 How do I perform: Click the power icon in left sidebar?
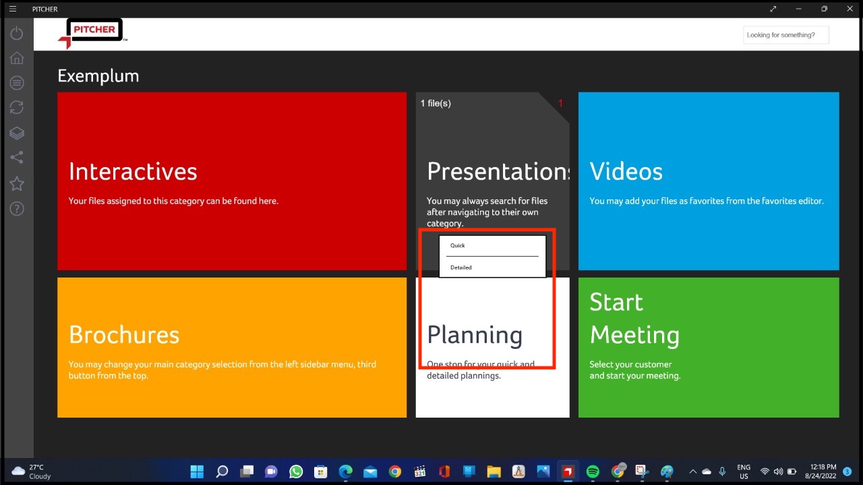17,34
